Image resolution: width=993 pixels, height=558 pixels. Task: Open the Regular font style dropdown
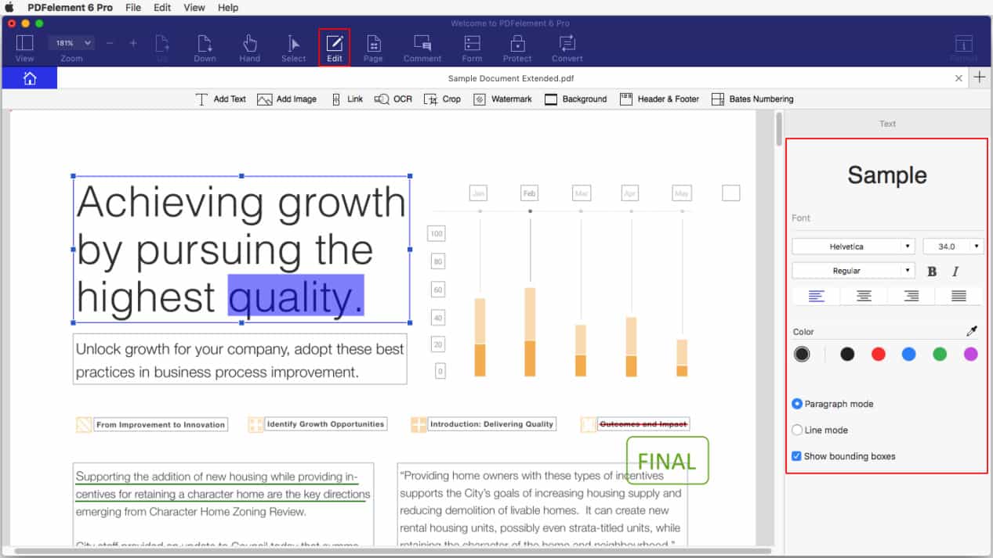pos(853,271)
